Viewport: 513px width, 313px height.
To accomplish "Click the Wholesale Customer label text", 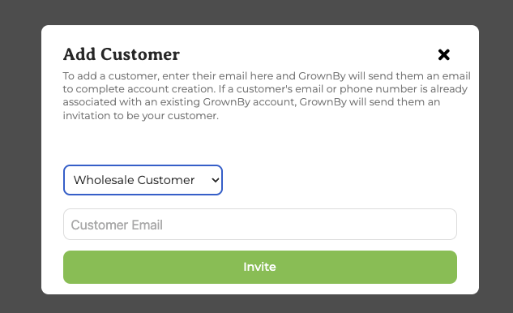I will tap(135, 180).
